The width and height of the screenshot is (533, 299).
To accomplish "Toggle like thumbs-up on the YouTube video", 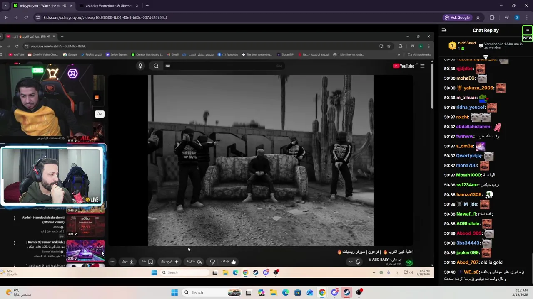I will tap(233, 262).
